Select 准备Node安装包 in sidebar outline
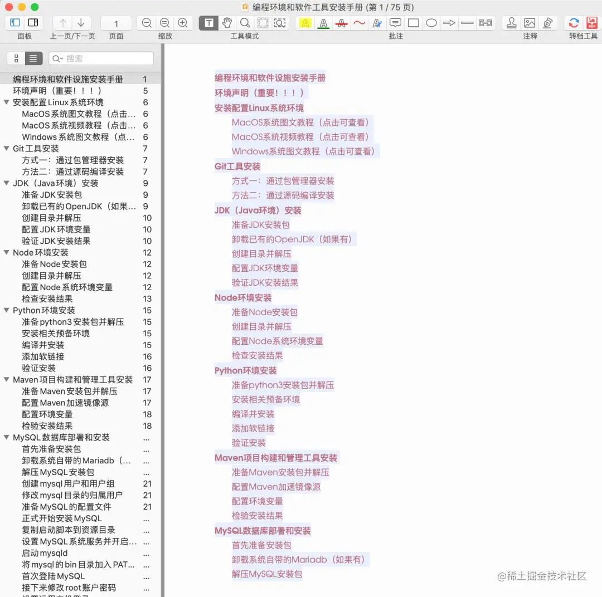The height and width of the screenshot is (597, 602). click(80, 264)
